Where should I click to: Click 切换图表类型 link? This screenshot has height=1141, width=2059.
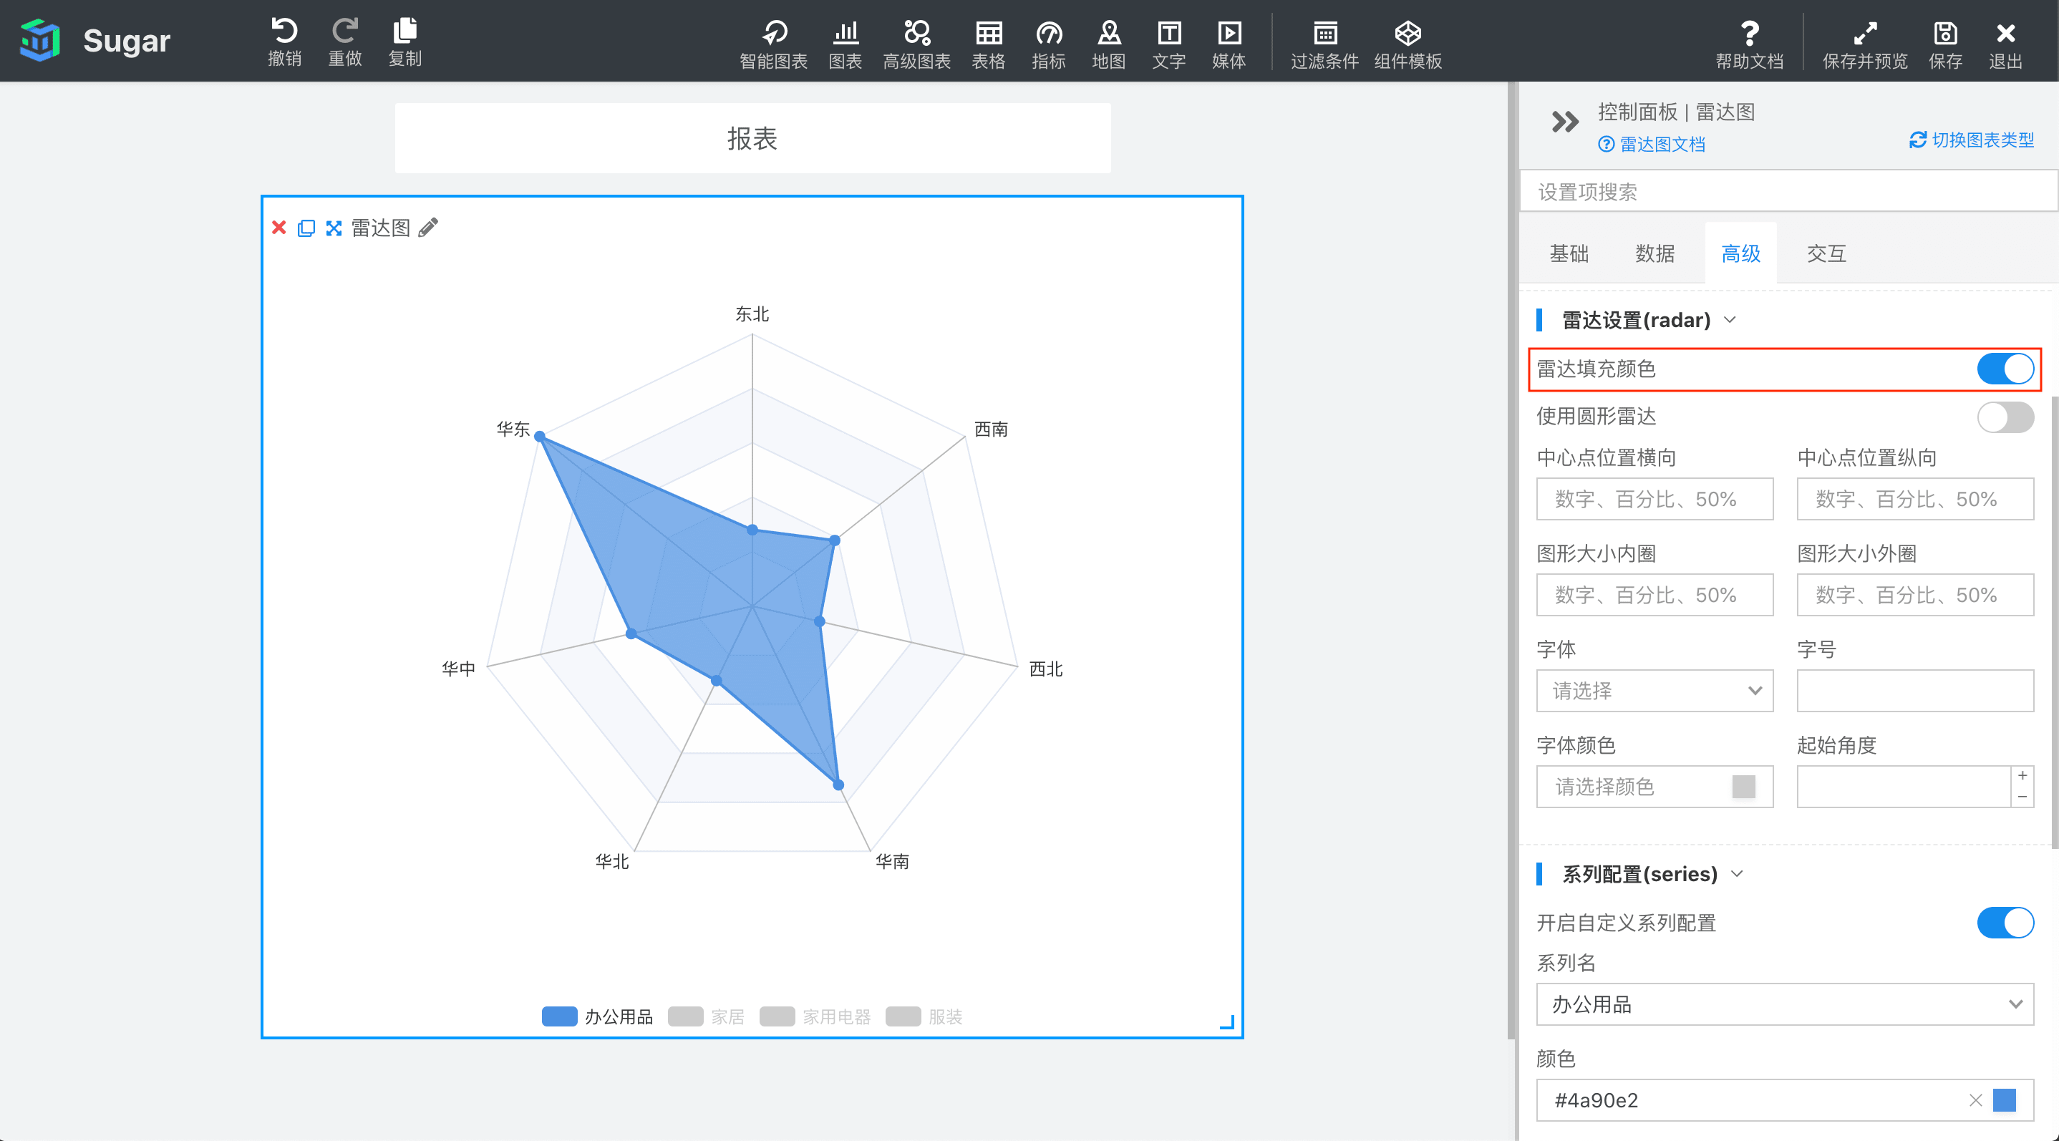(1982, 140)
